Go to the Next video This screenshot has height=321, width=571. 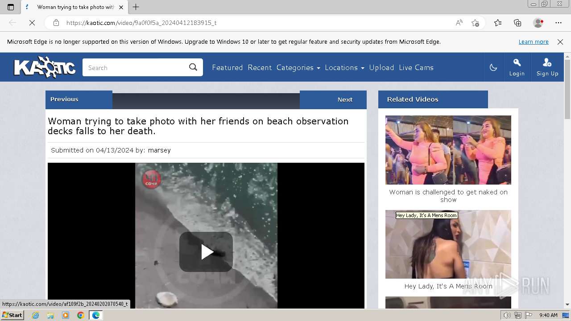click(333, 99)
